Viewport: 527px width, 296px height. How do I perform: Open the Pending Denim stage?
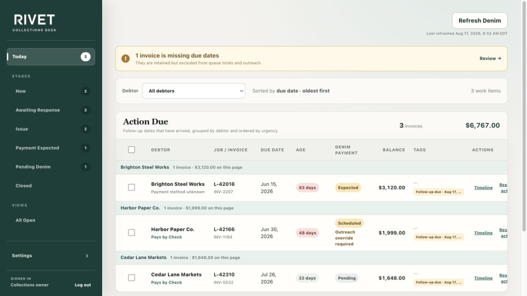[51, 167]
